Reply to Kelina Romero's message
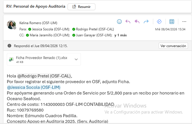This screenshot has height=124, width=192. pyautogui.click(x=128, y=22)
